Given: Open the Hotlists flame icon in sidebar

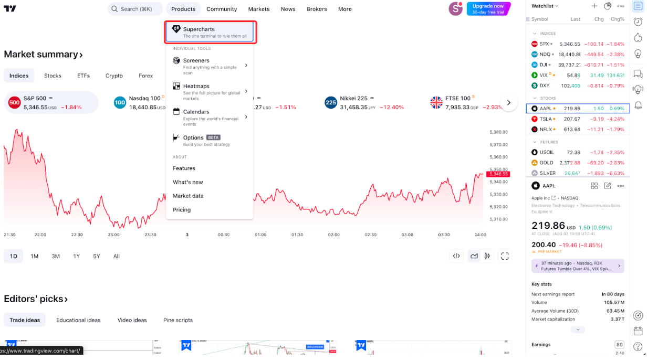Looking at the screenshot, I should pos(638,38).
